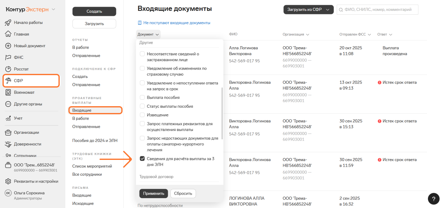Open Военкомат via its sidebar icon

pos(8,92)
